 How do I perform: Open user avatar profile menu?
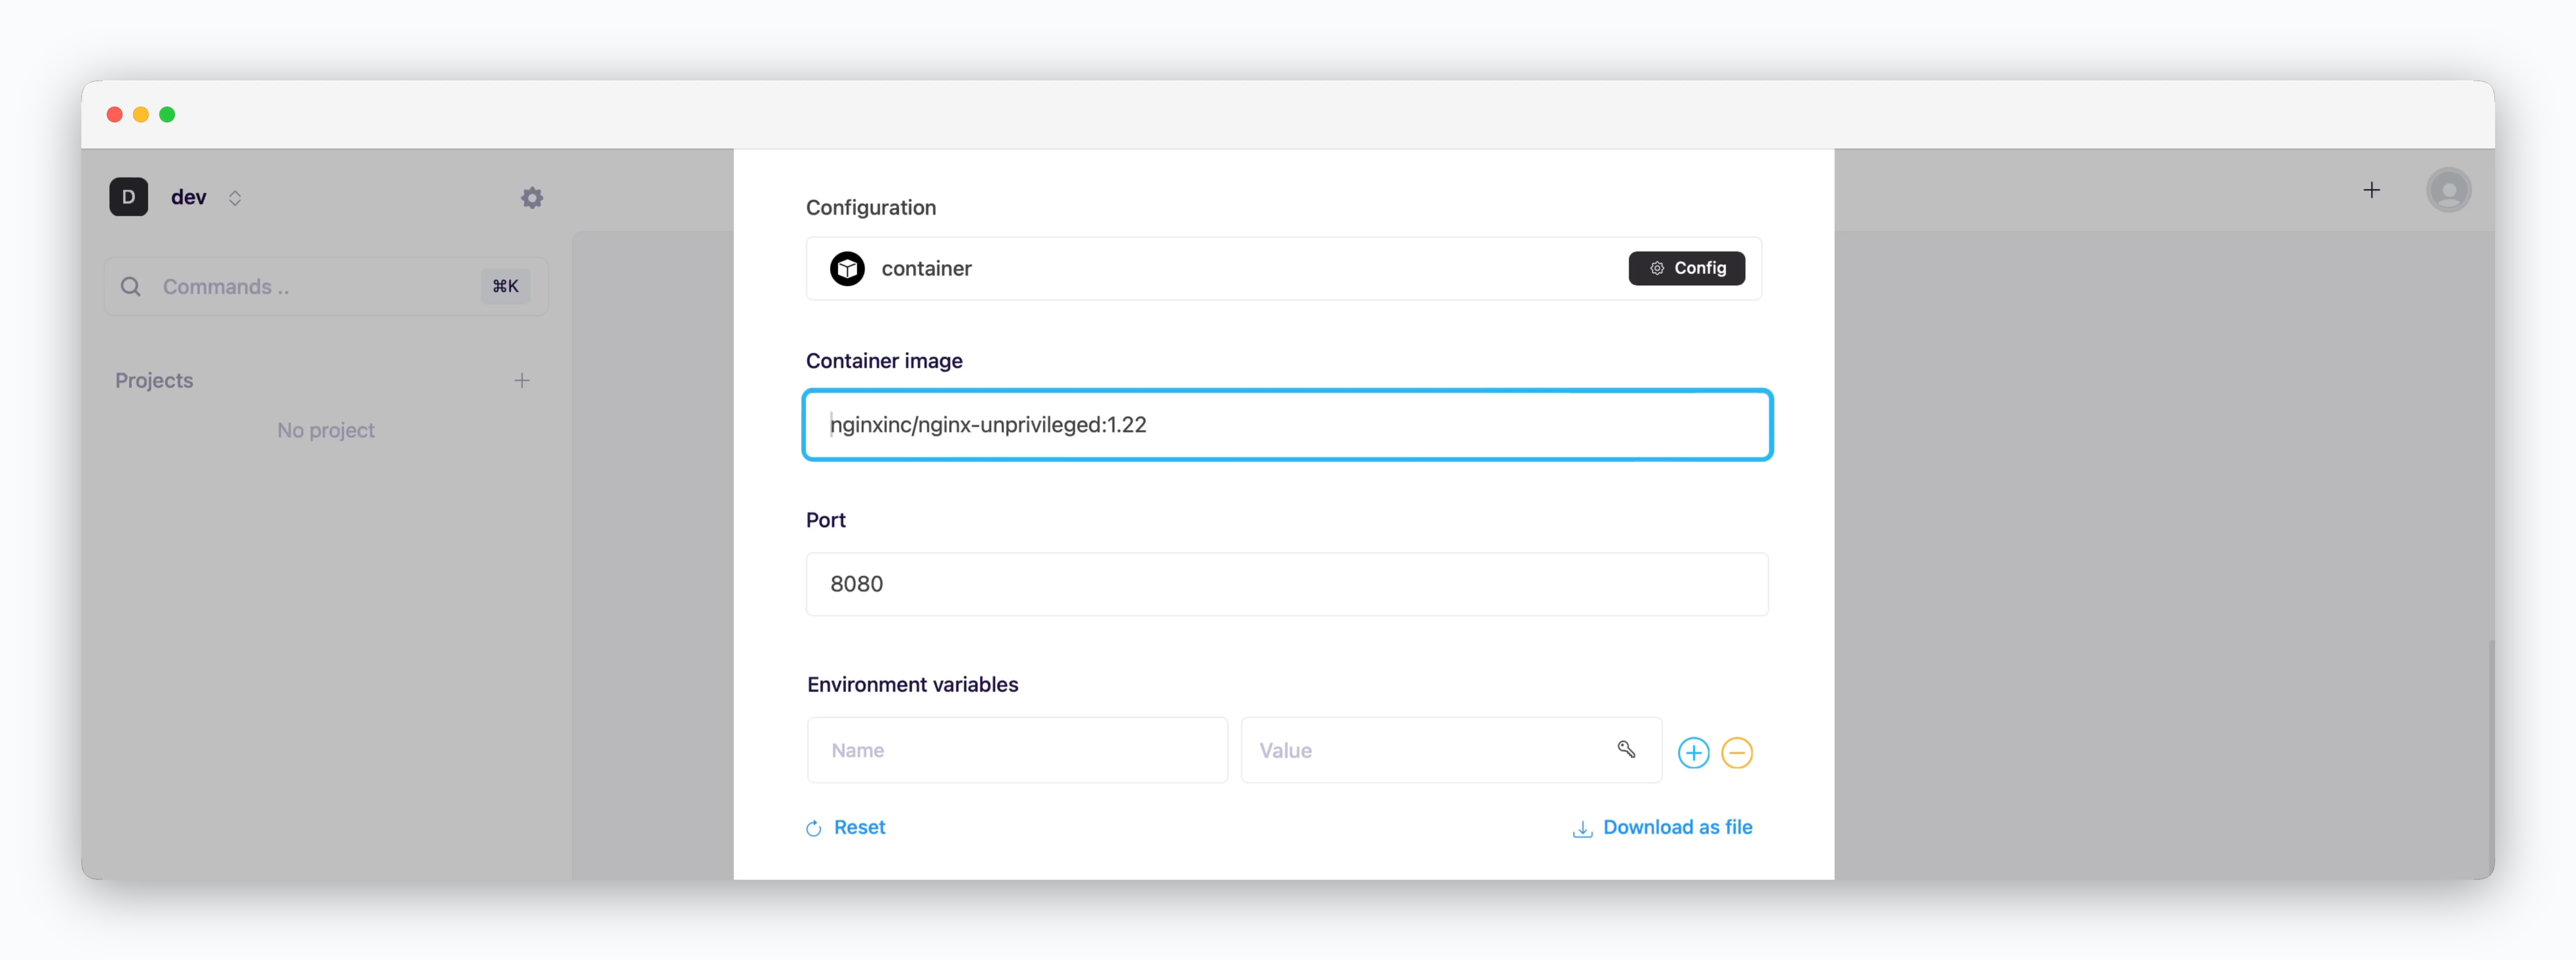pos(2448,190)
